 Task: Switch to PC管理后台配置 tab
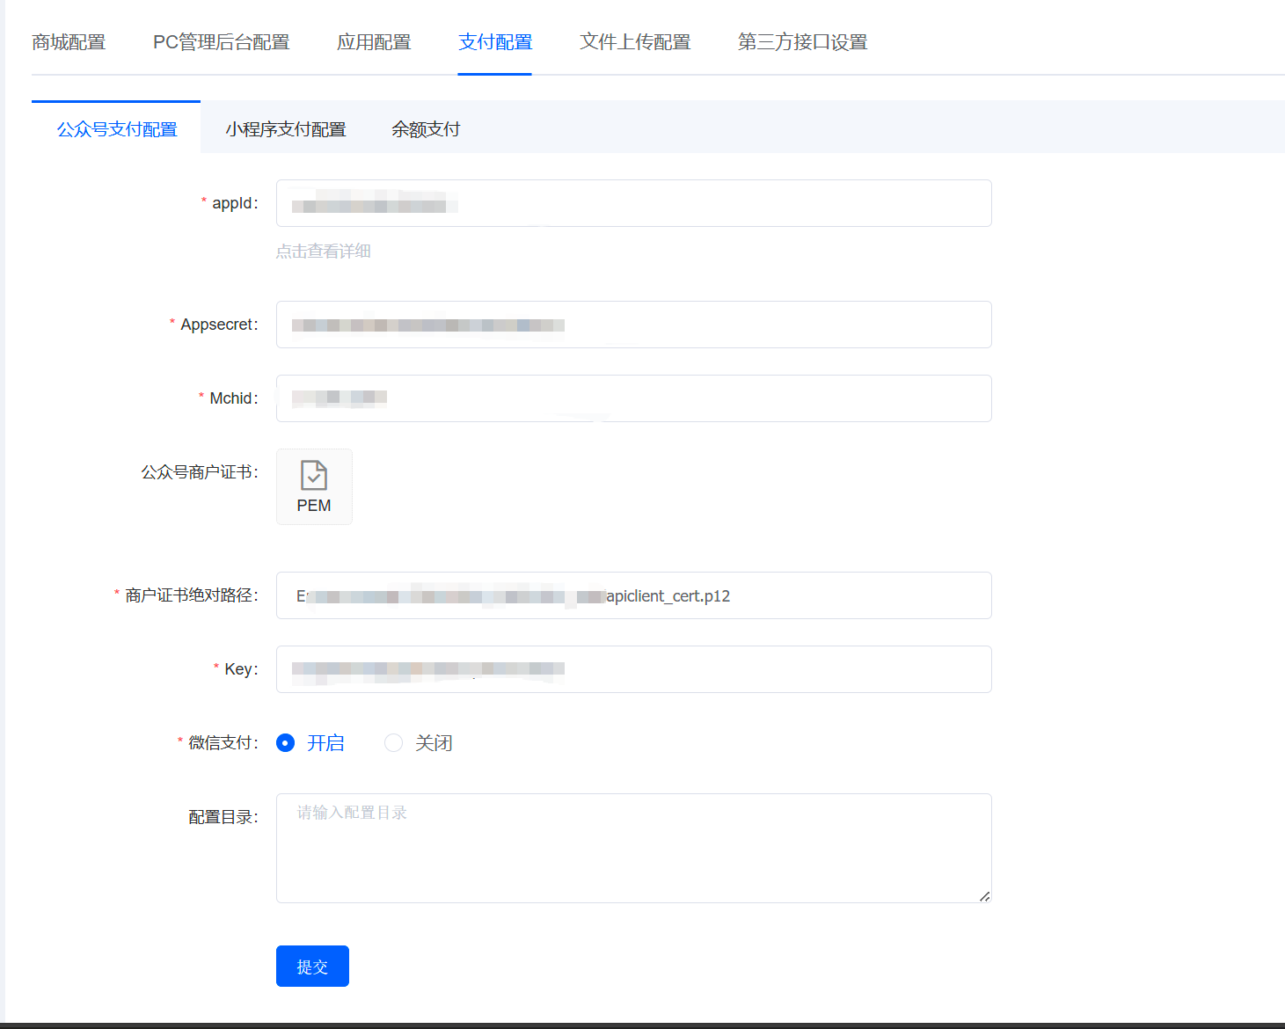pyautogui.click(x=221, y=42)
